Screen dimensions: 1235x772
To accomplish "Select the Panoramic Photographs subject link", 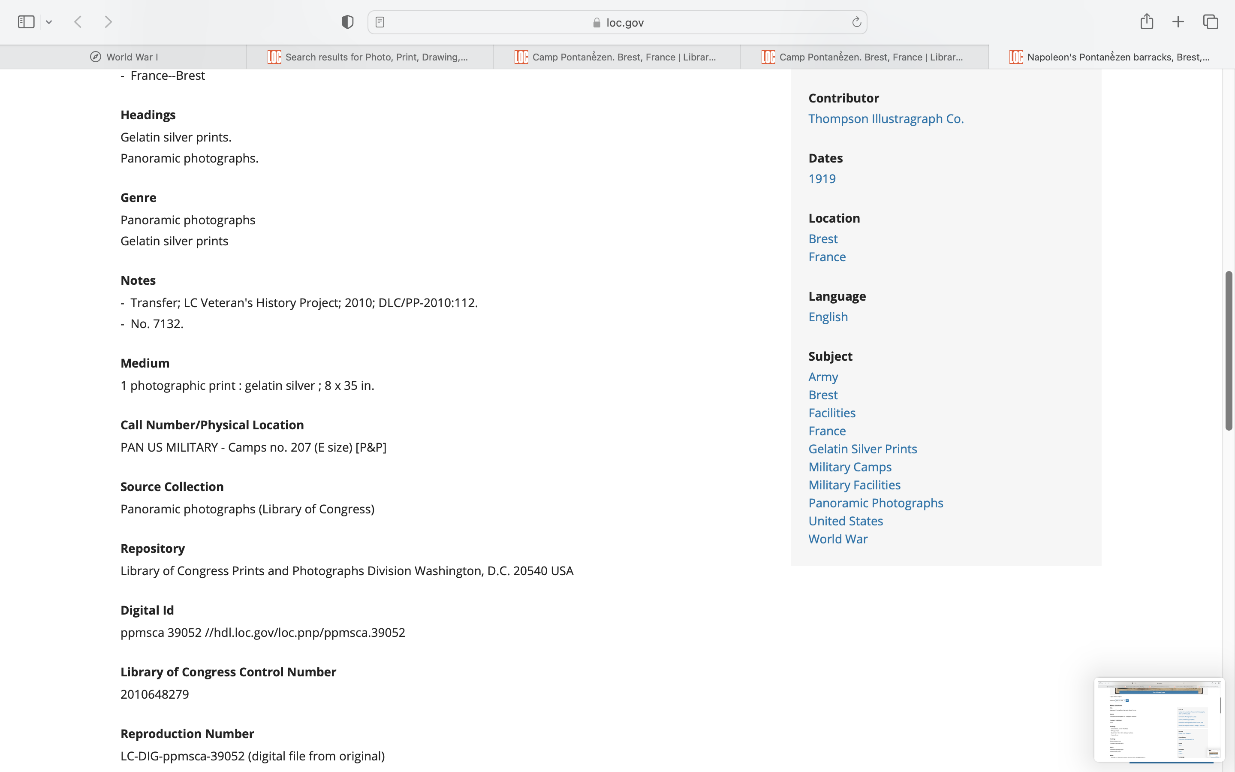I will point(876,503).
